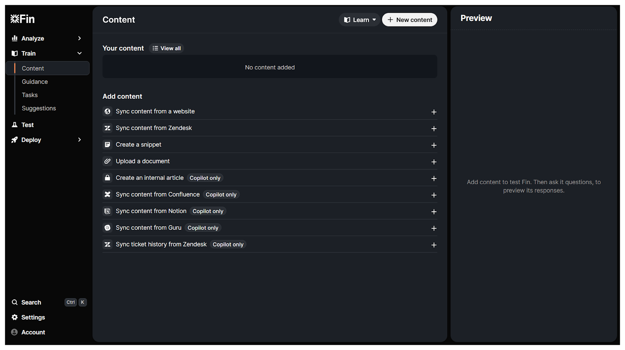Click the Guru icon in Add content list

tap(107, 228)
